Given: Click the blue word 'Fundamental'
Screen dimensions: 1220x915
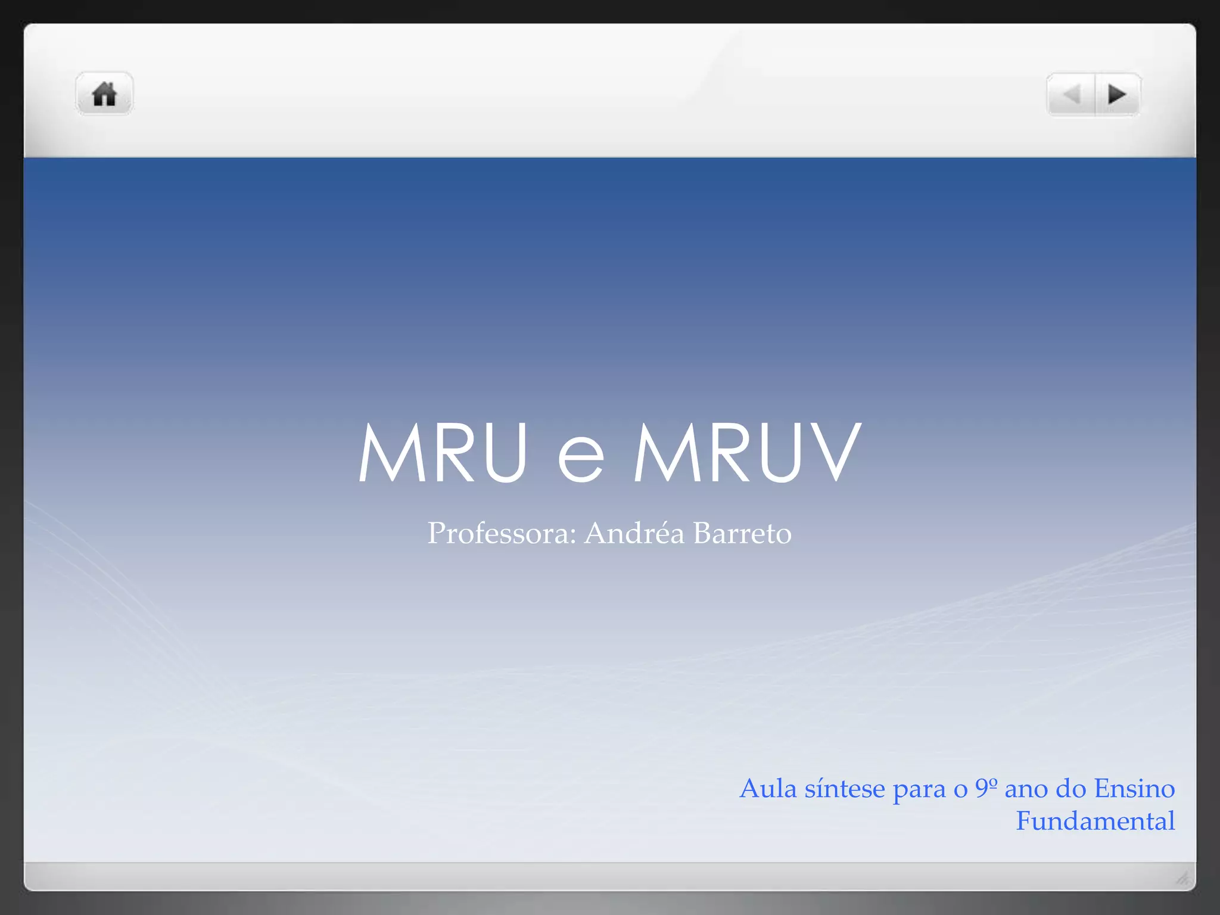Looking at the screenshot, I should pos(1095,821).
